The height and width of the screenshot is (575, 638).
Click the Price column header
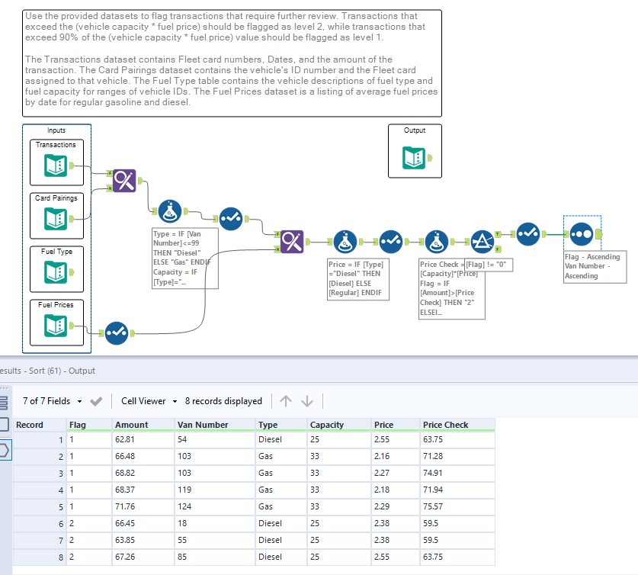click(396, 425)
